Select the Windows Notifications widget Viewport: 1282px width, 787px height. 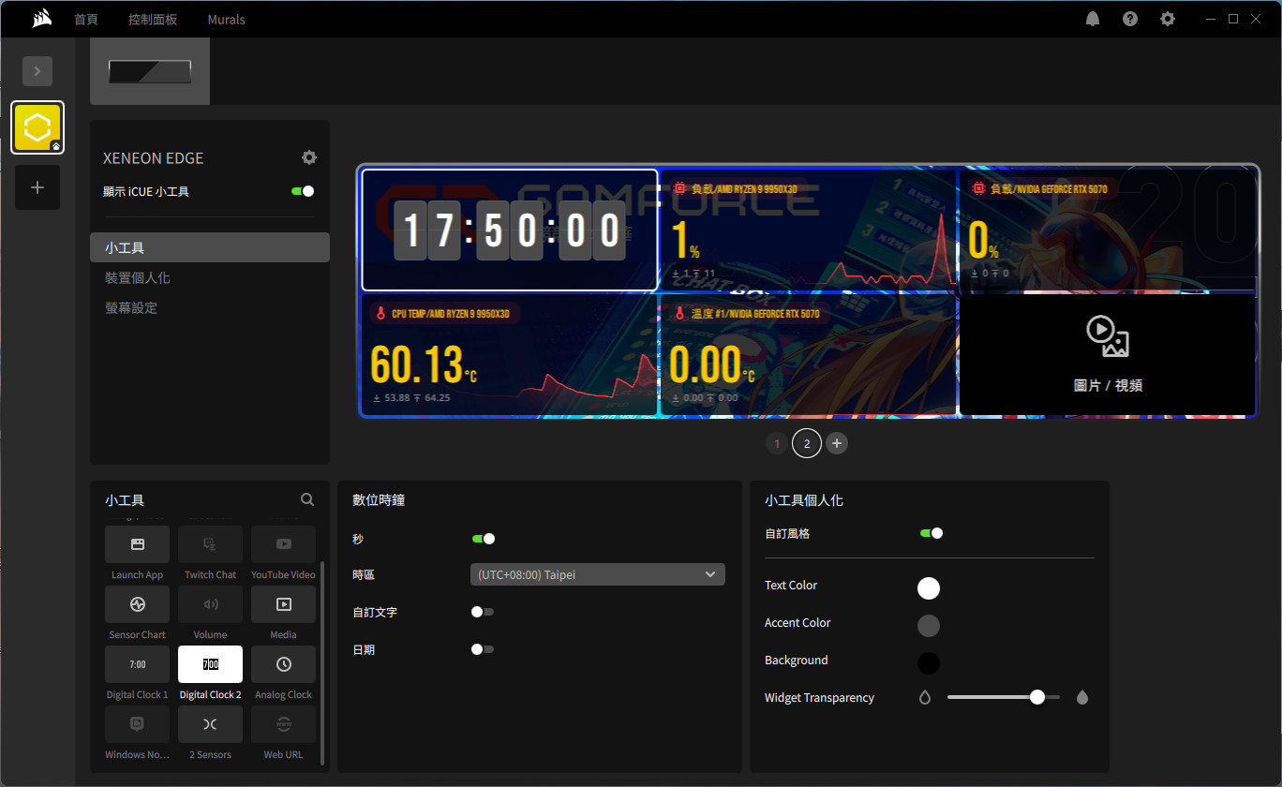click(x=137, y=724)
